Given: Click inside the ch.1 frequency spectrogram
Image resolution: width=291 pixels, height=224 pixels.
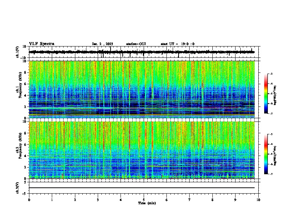Looking at the screenshot, I should point(142,89).
